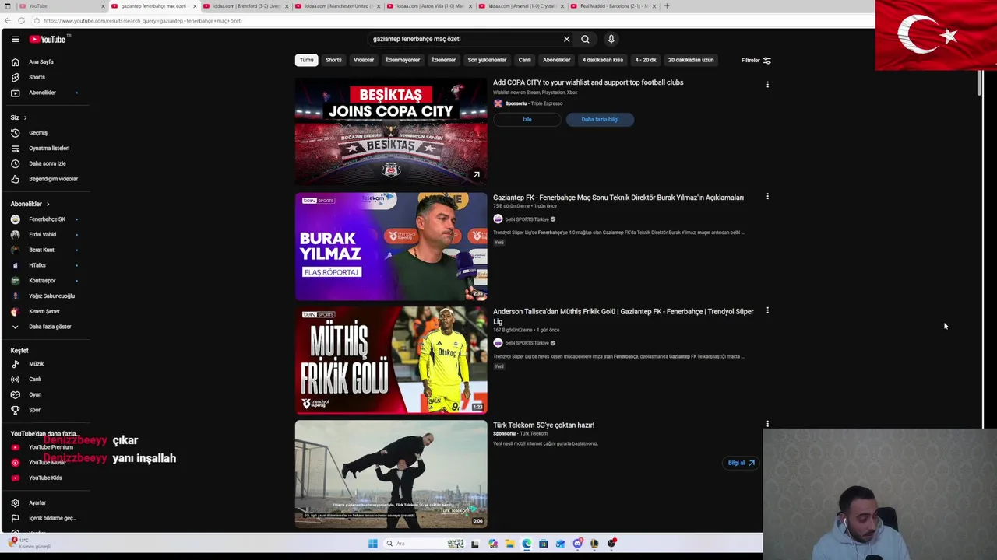The height and width of the screenshot is (560, 997).
Task: Select the 20 dakikadan uzun chip
Action: (x=691, y=60)
